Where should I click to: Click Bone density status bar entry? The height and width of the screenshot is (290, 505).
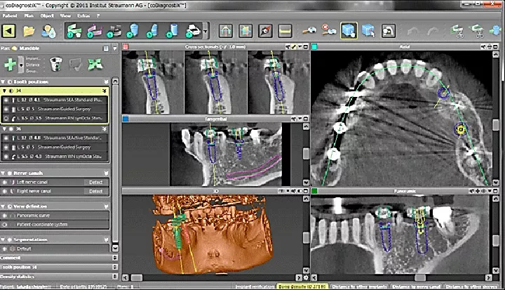click(x=302, y=286)
